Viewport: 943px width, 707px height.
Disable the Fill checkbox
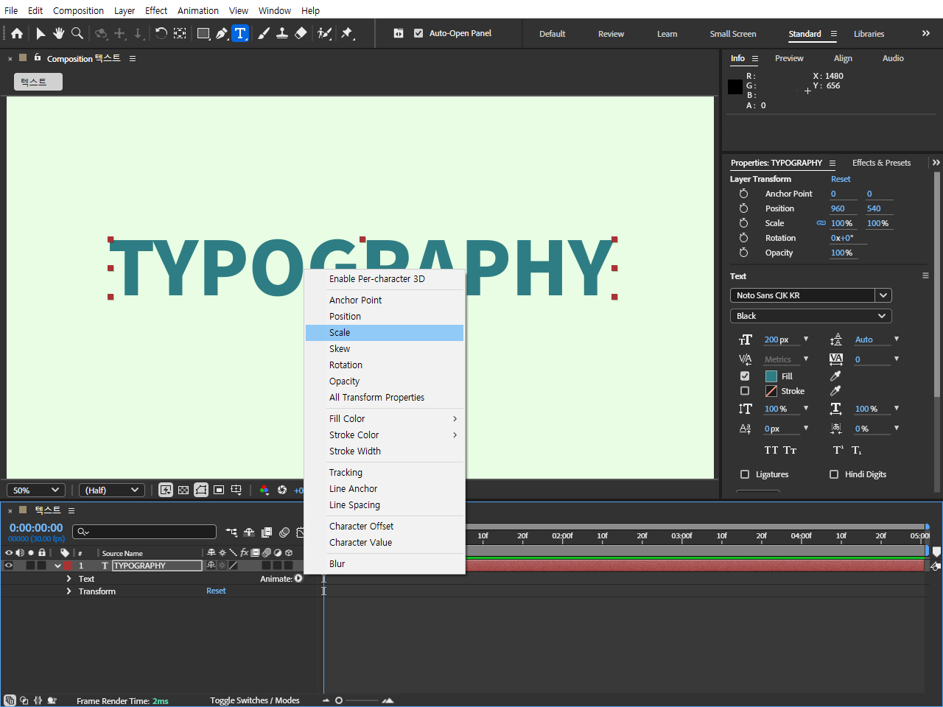(745, 376)
